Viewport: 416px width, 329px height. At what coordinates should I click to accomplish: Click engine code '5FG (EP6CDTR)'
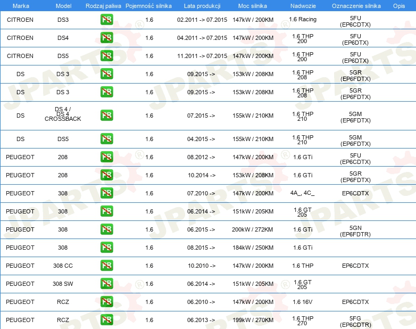coord(355,322)
